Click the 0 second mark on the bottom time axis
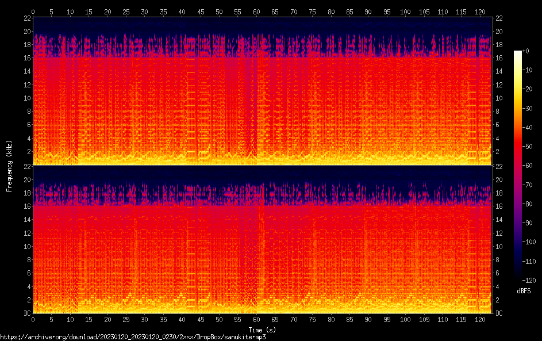The height and width of the screenshot is (341, 542). pos(33,319)
